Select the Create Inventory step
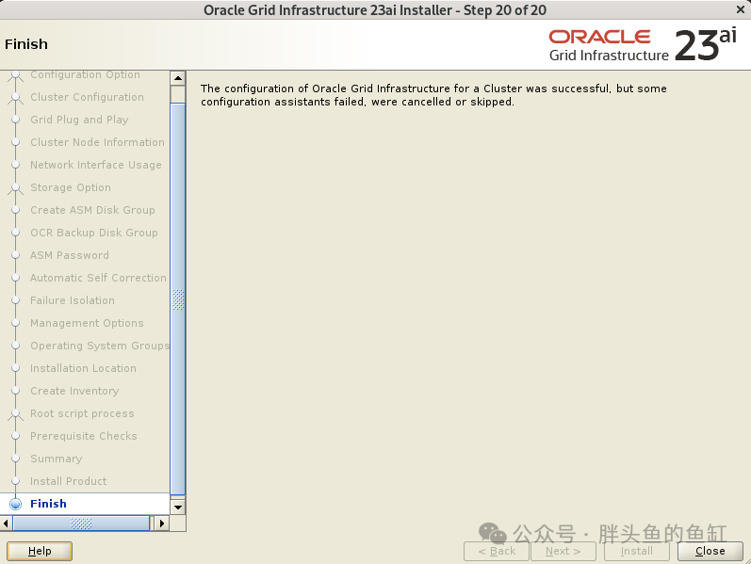The image size is (751, 564). [x=74, y=391]
